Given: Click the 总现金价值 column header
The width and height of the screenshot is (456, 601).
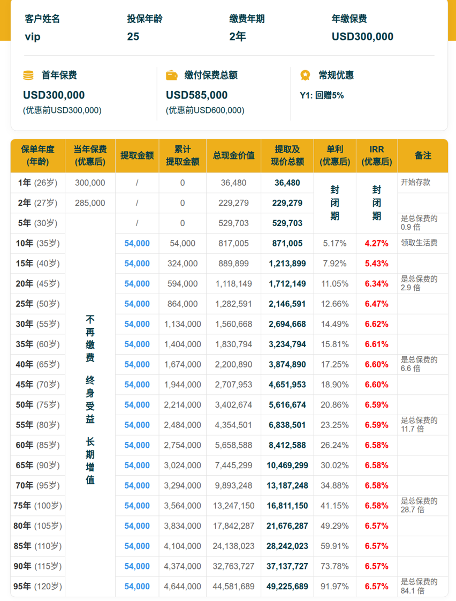Looking at the screenshot, I should 233,156.
